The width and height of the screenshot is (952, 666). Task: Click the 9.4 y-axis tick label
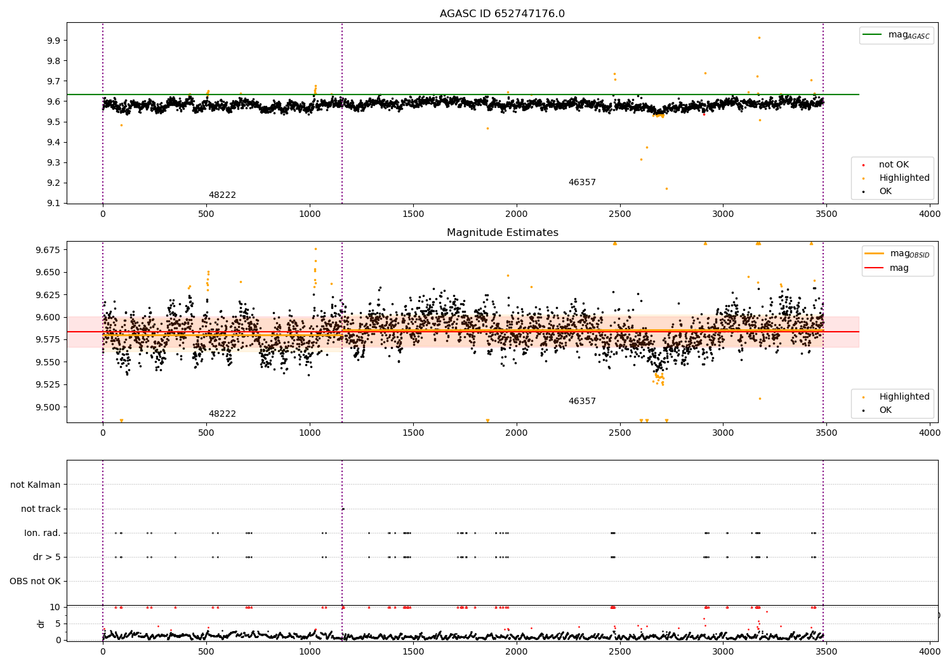tap(54, 142)
